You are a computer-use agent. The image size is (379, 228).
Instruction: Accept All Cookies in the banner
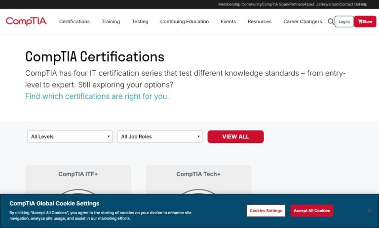(x=311, y=211)
